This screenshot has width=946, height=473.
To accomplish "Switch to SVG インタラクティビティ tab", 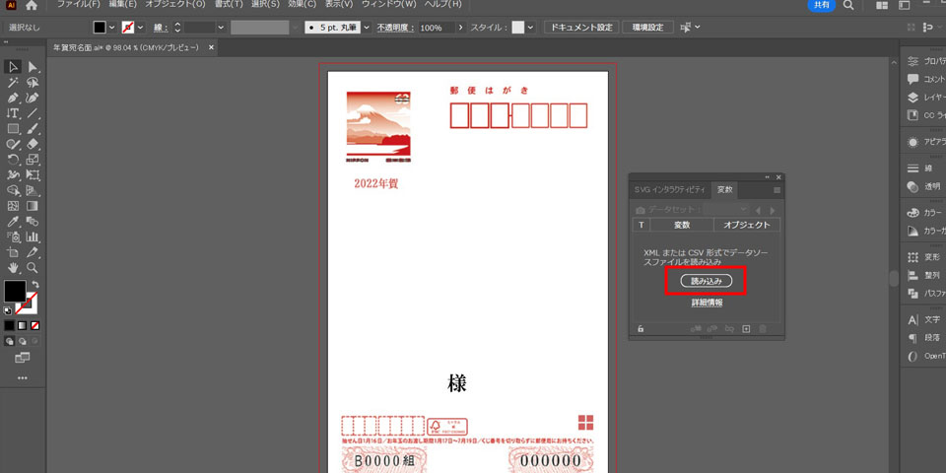I will (669, 189).
